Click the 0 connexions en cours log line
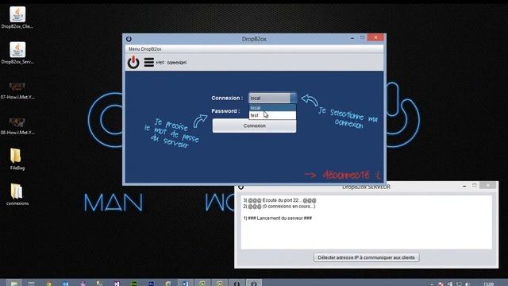 279,207
